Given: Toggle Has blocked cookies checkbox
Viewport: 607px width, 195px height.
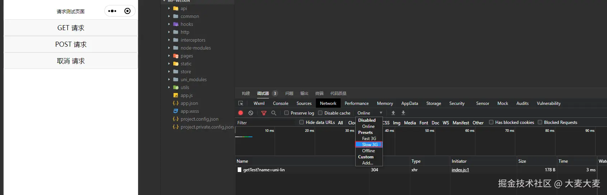Looking at the screenshot, I should pos(491,122).
